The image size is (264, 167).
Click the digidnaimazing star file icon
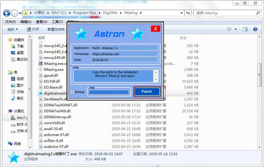click(x=40, y=93)
